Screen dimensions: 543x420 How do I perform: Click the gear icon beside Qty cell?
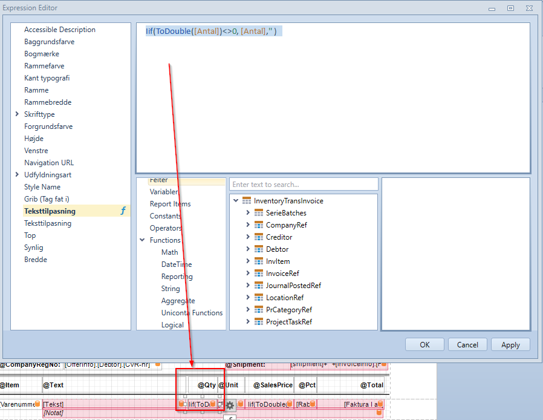230,405
